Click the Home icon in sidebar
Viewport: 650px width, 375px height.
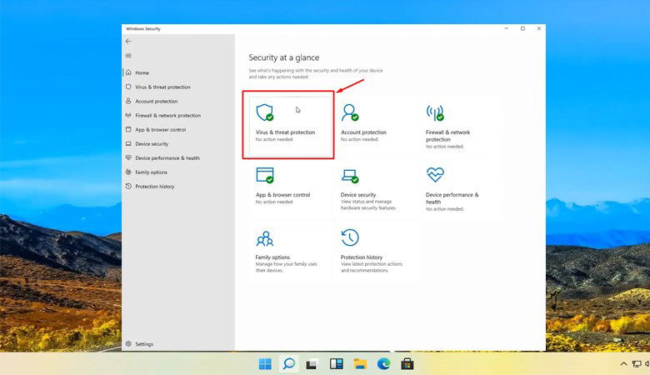pyautogui.click(x=128, y=72)
